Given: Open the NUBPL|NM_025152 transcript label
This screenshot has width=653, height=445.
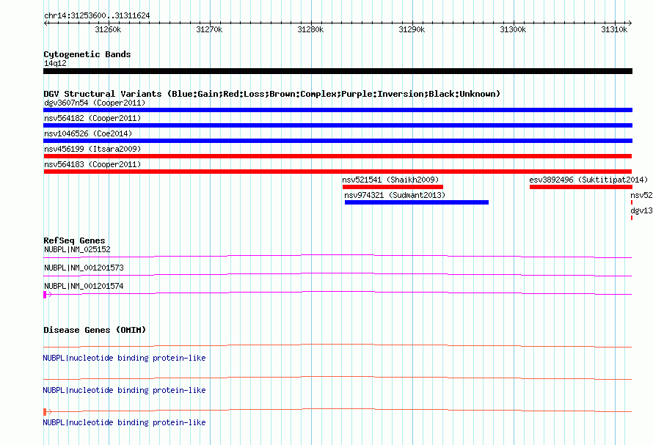Looking at the screenshot, I should 77,250.
